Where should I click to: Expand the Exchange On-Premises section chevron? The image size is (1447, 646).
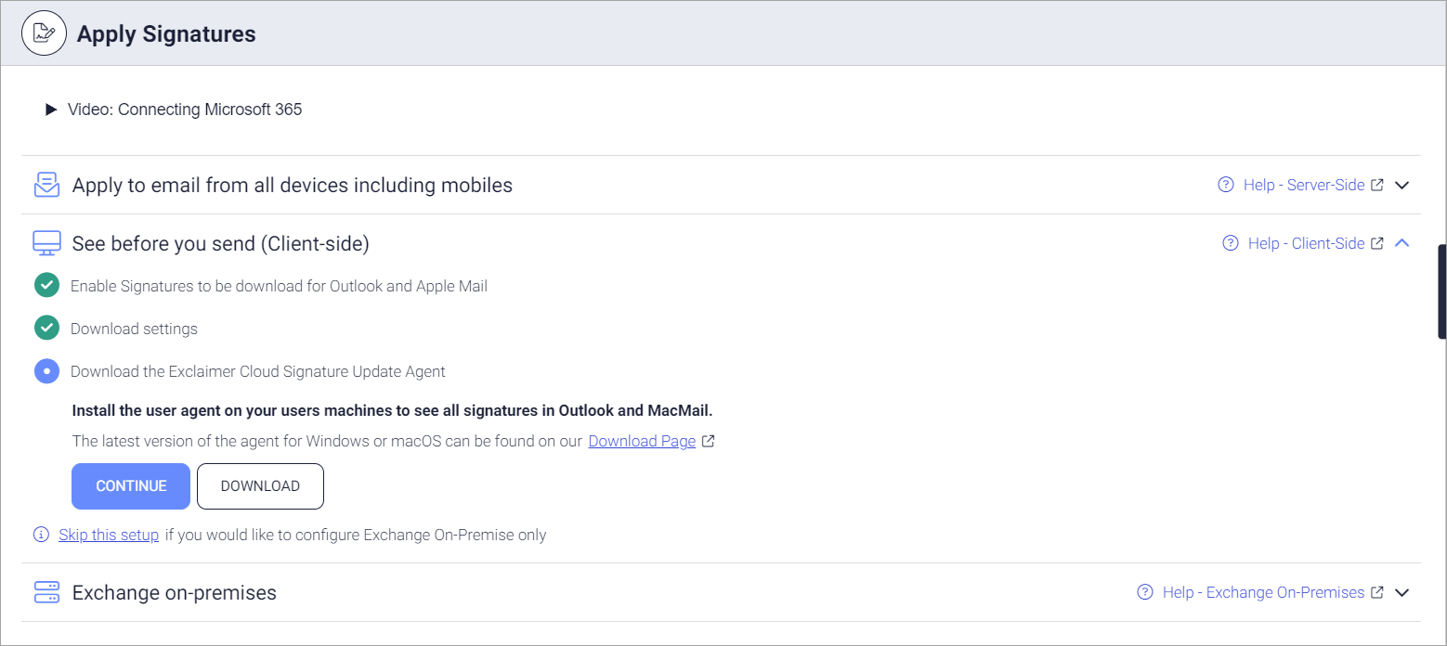click(1402, 592)
